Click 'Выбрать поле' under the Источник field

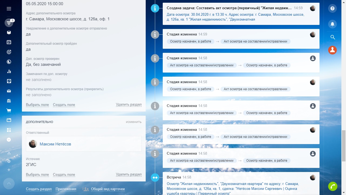point(37,175)
